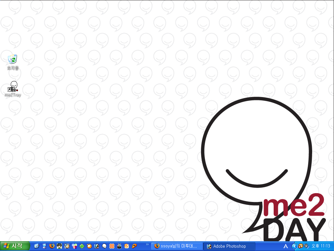
Task: Click the colored circles with '2' quick launch icon
Action: coord(74,246)
